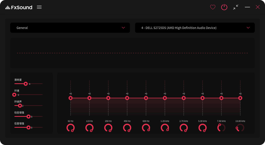
Task: Open the hamburger menu next to FxSound
Action: [39, 7]
